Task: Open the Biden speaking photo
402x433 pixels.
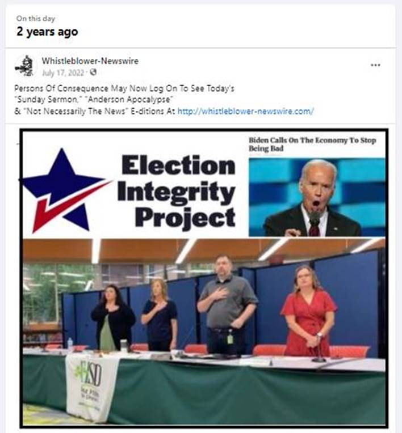Action: click(317, 197)
